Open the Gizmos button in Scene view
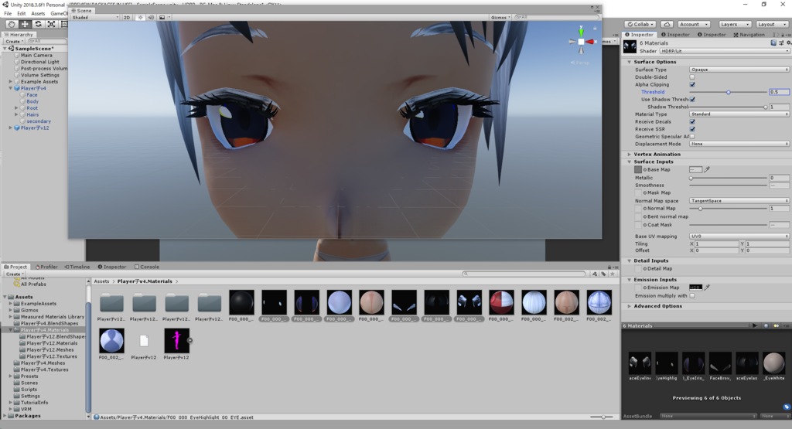Image resolution: width=792 pixels, height=429 pixels. (x=500, y=17)
